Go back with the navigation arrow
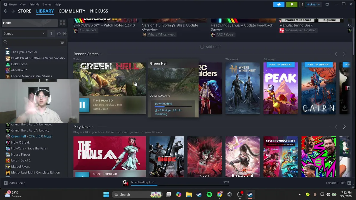 click(6, 11)
